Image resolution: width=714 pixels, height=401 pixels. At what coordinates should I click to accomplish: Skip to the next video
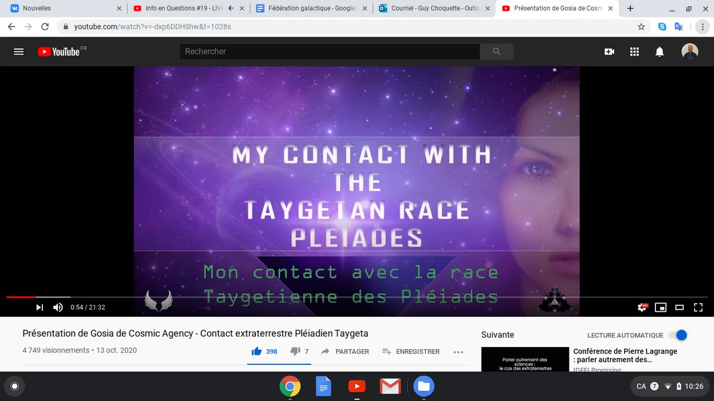pos(40,307)
